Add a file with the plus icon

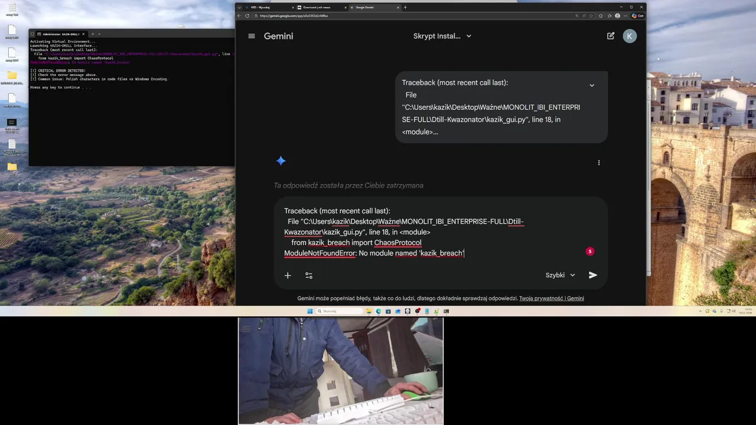(x=288, y=275)
